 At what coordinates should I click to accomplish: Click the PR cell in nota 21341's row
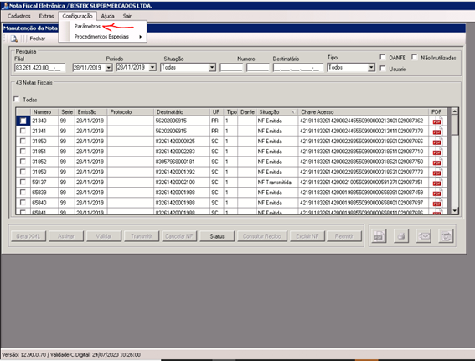tap(217, 131)
